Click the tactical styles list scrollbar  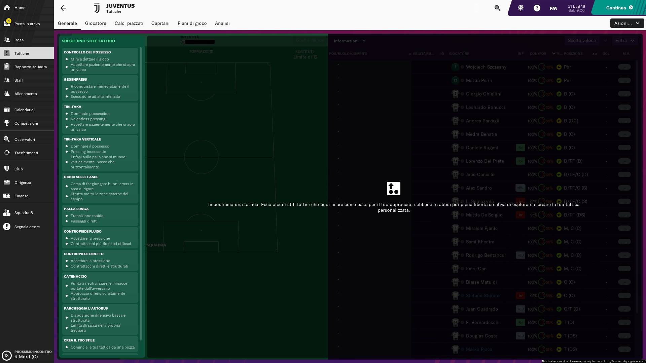pos(141,193)
